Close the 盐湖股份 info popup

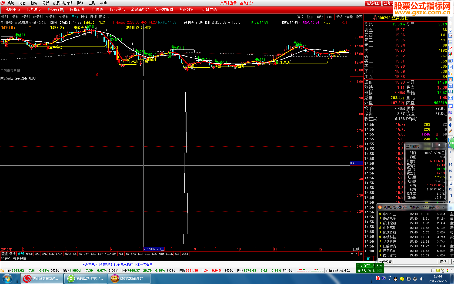(439, 145)
